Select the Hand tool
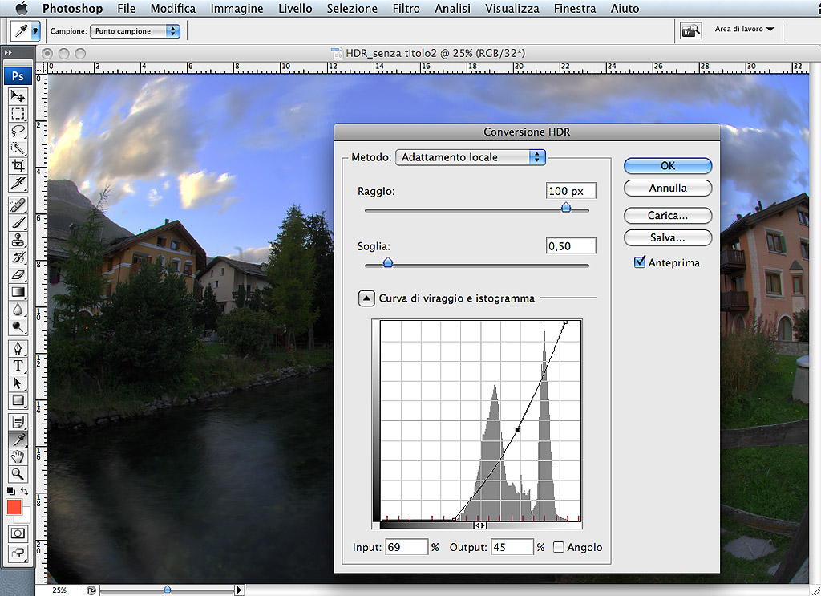This screenshot has height=596, width=821. pyautogui.click(x=18, y=456)
